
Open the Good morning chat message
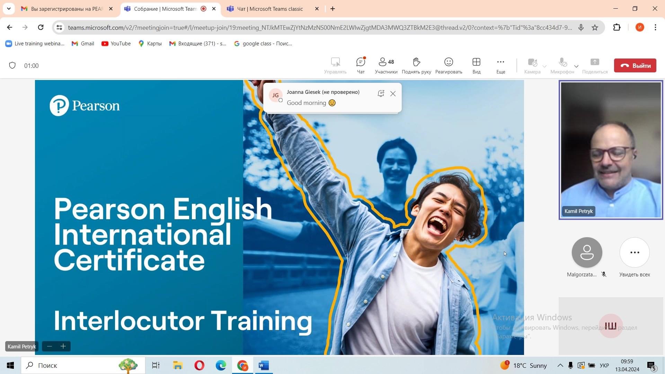pyautogui.click(x=311, y=103)
